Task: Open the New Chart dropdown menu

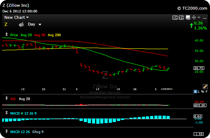Action: pyautogui.click(x=16, y=17)
